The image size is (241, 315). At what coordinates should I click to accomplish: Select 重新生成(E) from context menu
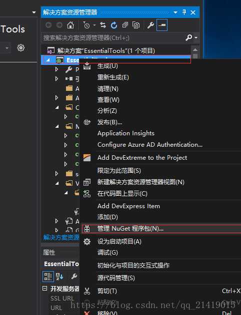pos(113,77)
